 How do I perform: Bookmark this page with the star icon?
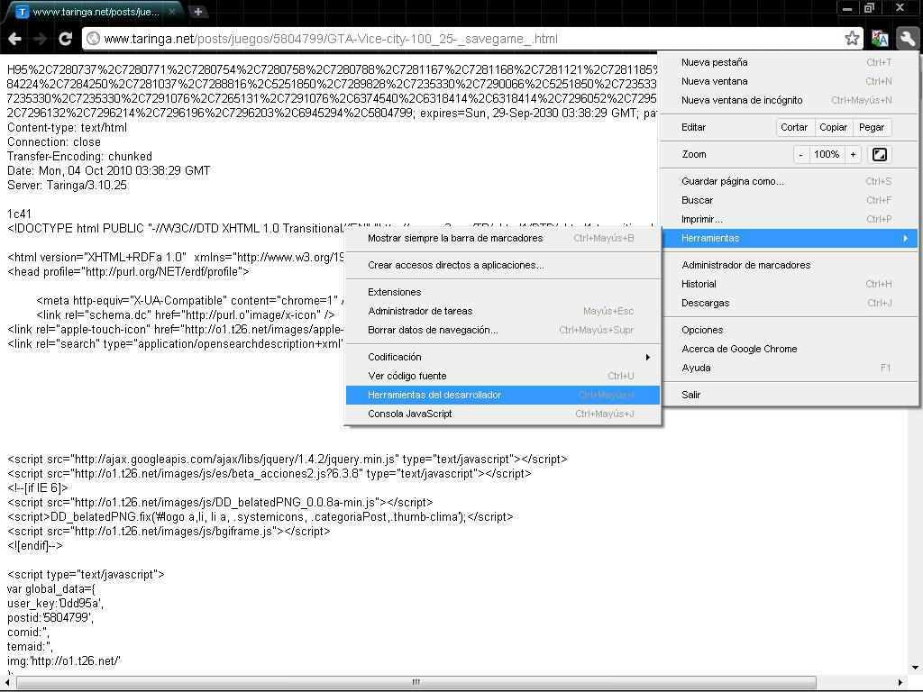point(852,39)
